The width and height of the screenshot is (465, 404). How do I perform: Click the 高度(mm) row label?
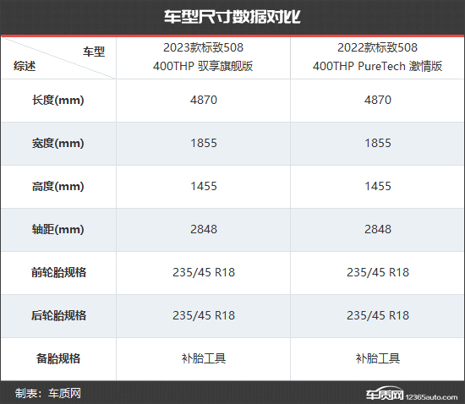coord(58,187)
